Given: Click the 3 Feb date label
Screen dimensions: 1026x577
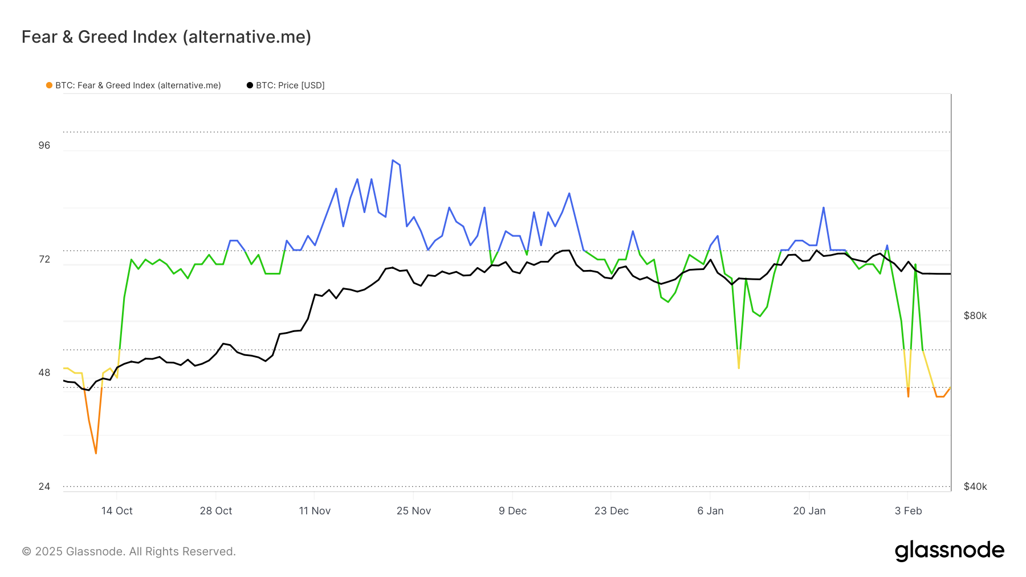Looking at the screenshot, I should pos(908,511).
